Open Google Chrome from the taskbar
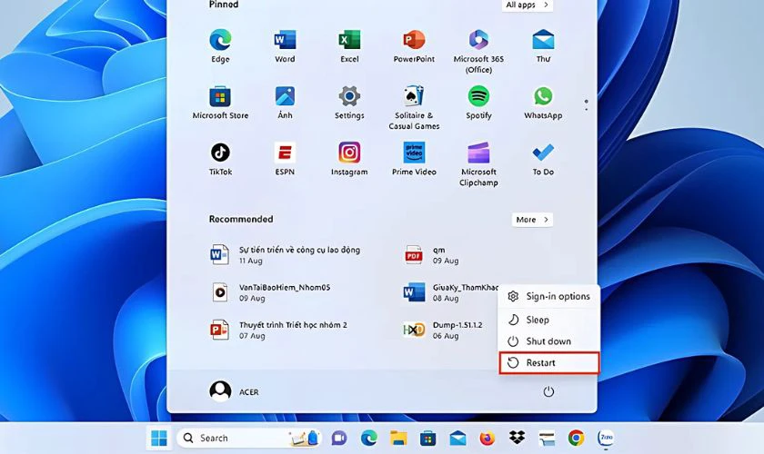Viewport: 764px width, 454px height. tap(576, 438)
